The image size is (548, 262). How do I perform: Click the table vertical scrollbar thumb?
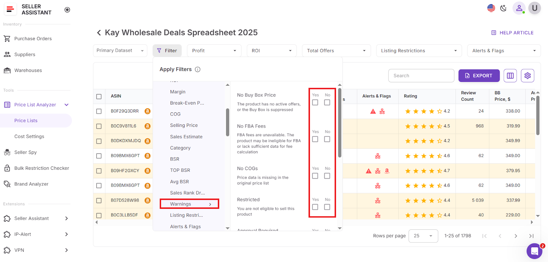coord(538,115)
